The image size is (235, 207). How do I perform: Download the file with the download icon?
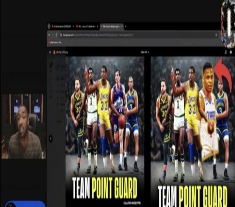(231, 52)
